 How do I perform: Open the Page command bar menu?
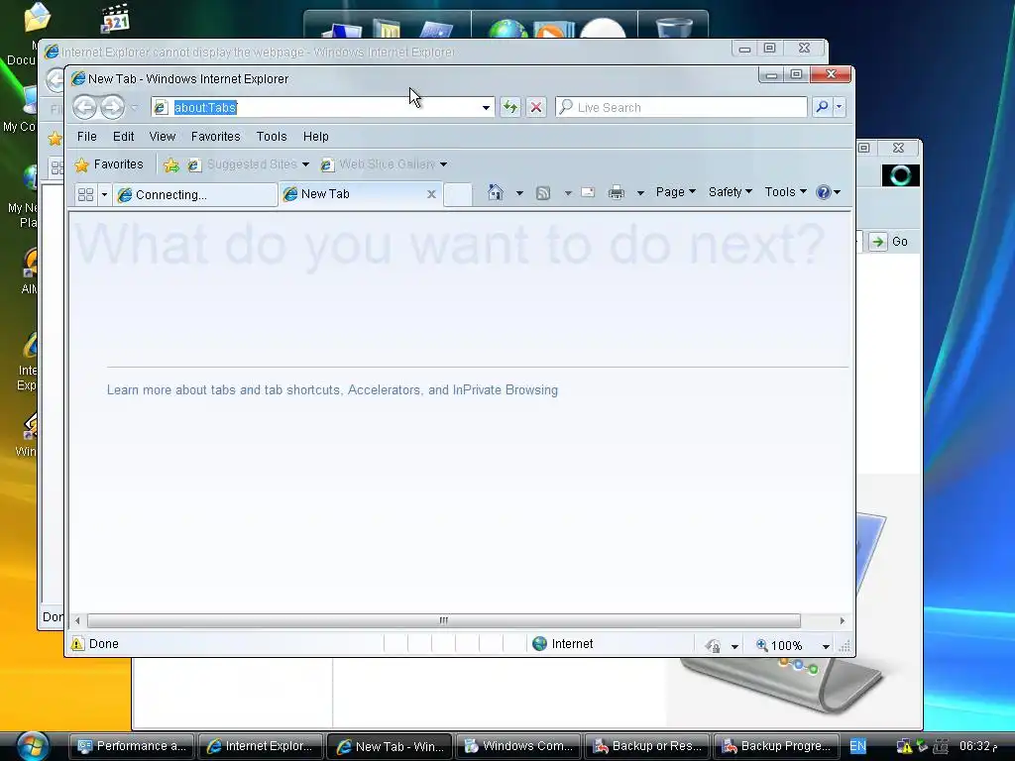coord(675,192)
